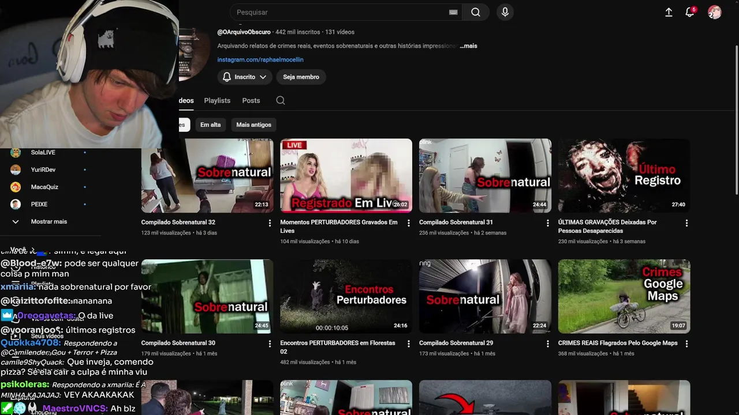Play the 24:45 Sobrenatural thumbnail
The image size is (739, 415).
click(x=207, y=296)
